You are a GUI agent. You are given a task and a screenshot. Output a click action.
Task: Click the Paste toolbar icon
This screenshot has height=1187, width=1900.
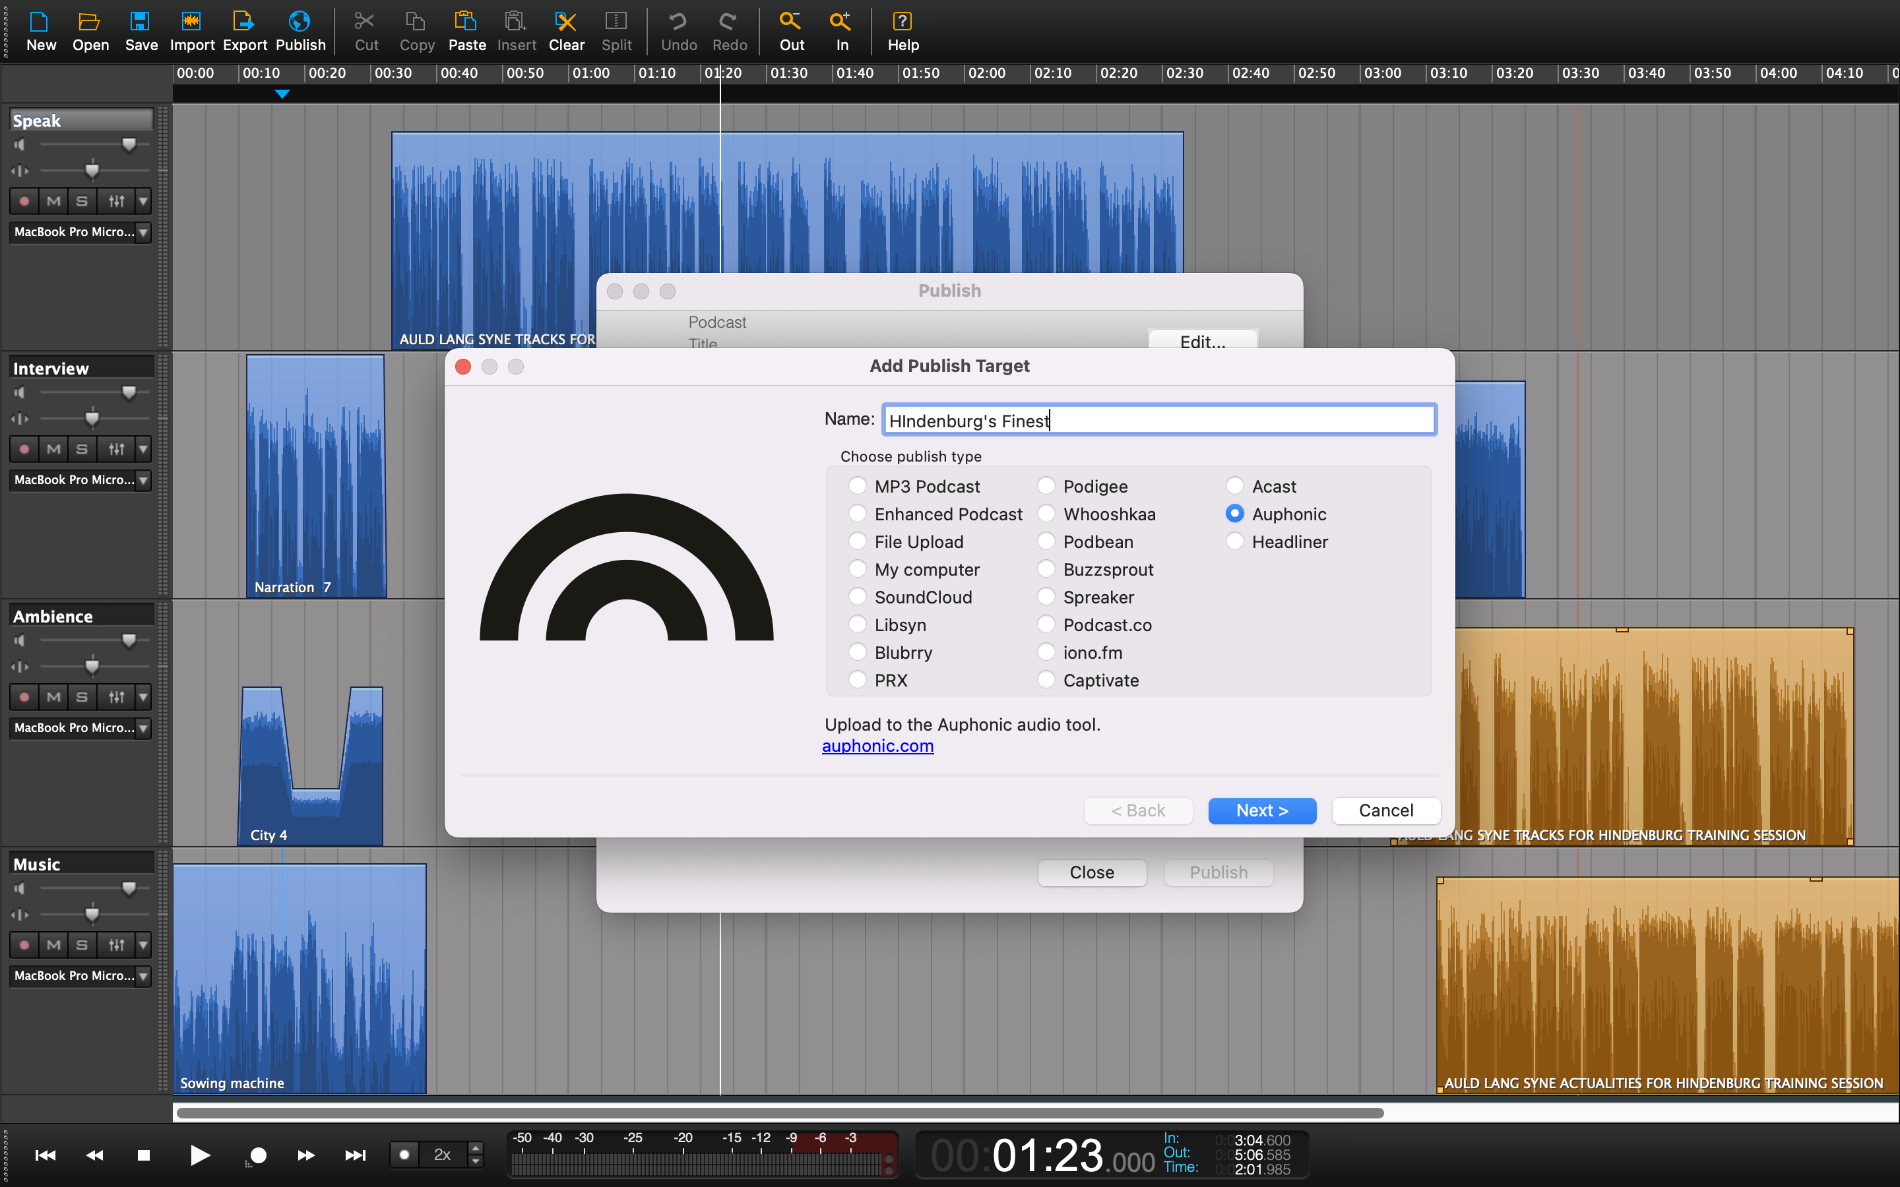pos(466,32)
